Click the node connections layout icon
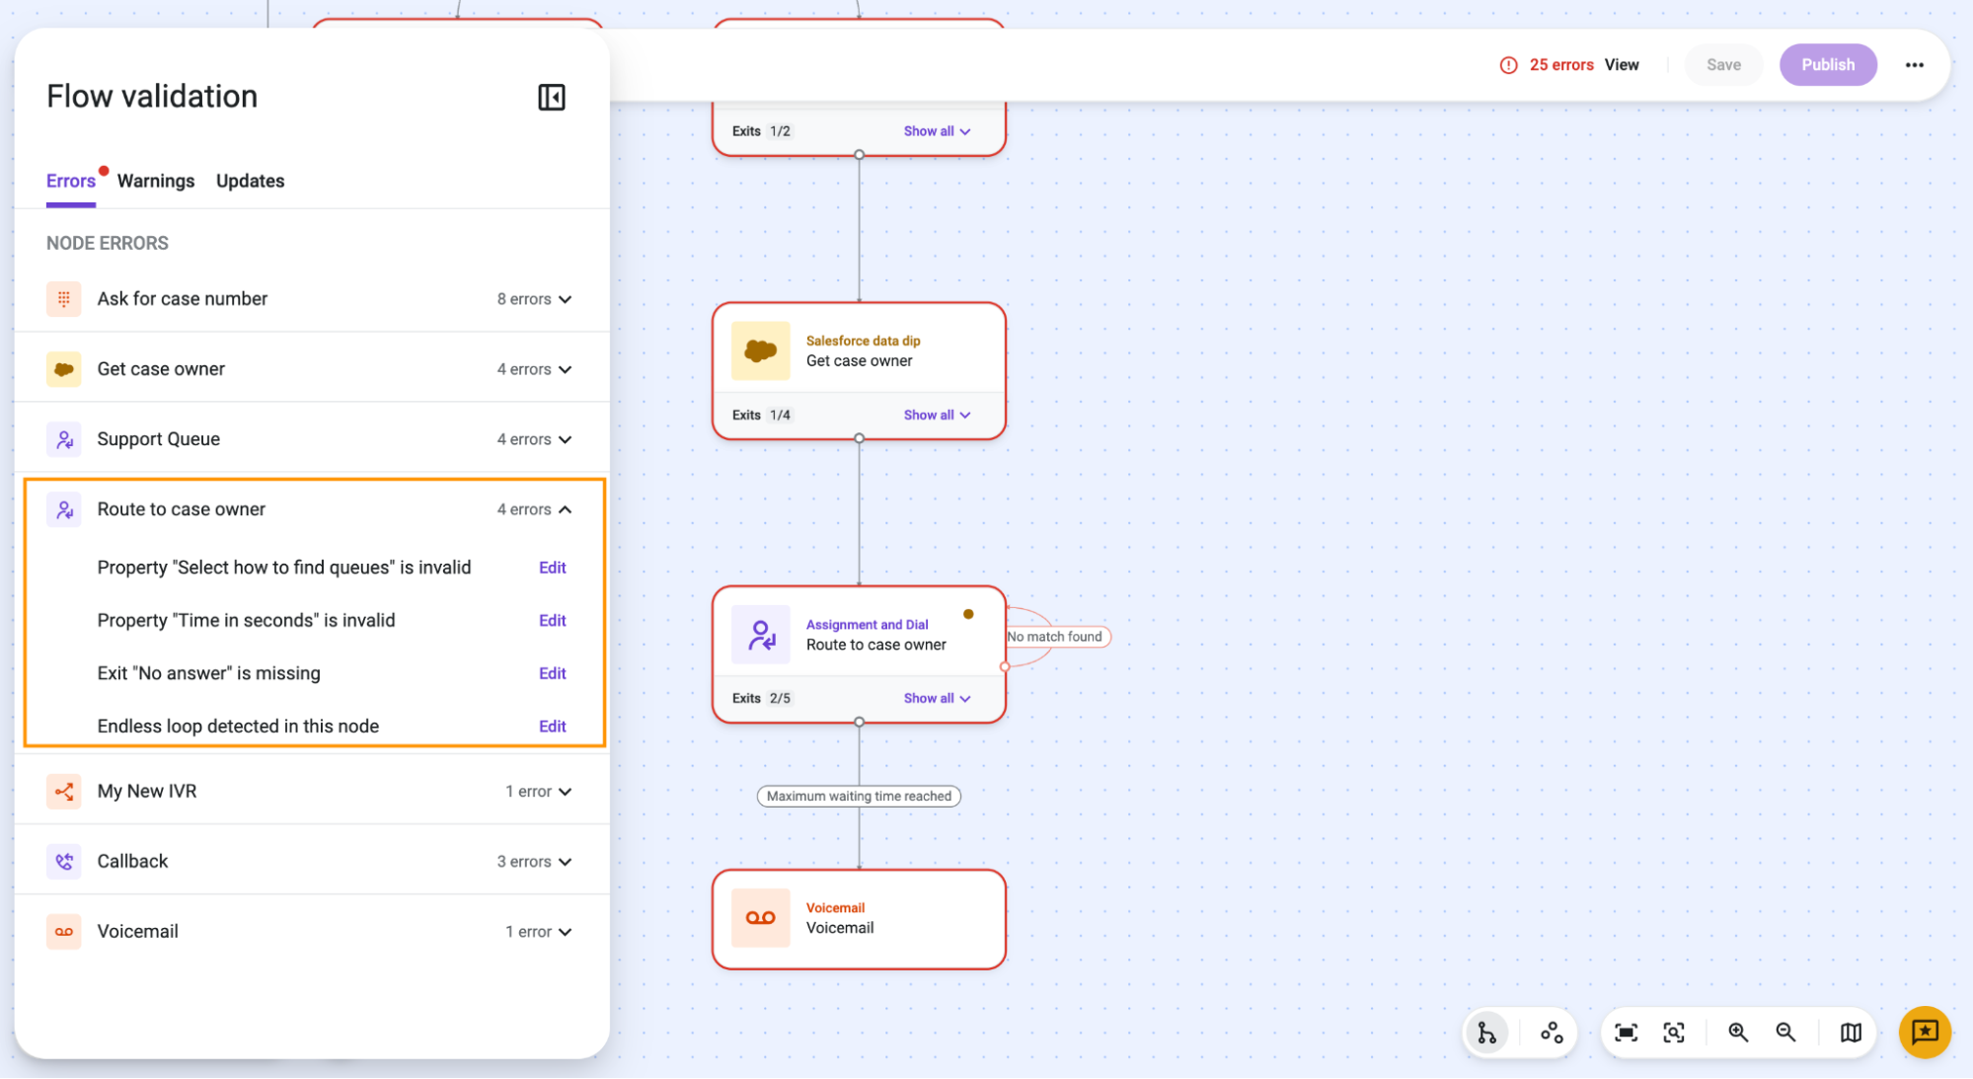Image resolution: width=1973 pixels, height=1079 pixels. (1552, 1033)
